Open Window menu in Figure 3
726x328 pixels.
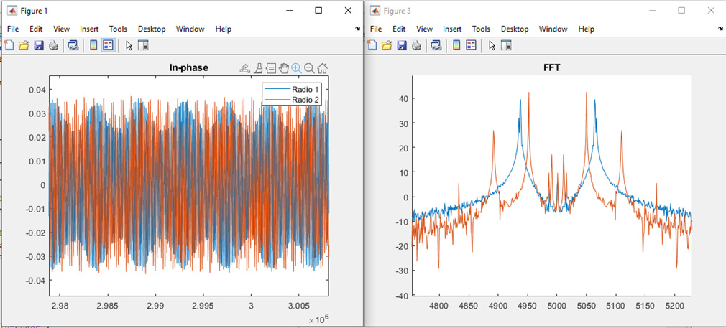553,29
